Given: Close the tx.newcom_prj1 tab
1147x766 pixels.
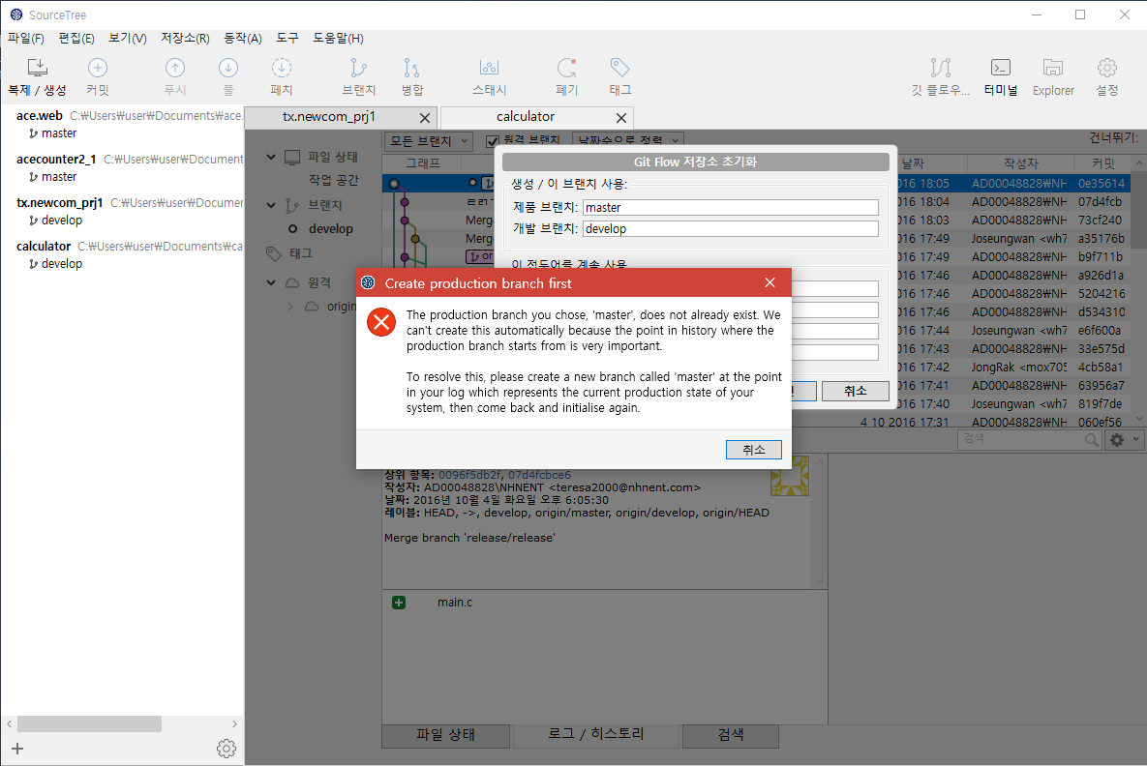Looking at the screenshot, I should [x=425, y=118].
